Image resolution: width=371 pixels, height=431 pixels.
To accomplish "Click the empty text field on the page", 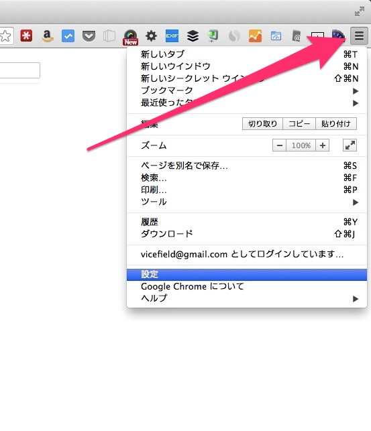I will pyautogui.click(x=20, y=70).
